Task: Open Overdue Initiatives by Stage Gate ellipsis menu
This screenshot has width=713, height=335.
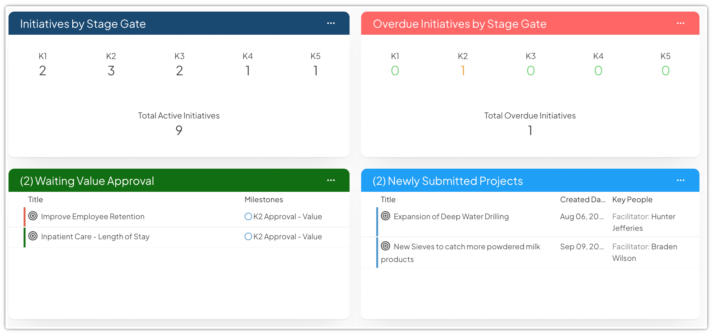Action: coord(681,23)
